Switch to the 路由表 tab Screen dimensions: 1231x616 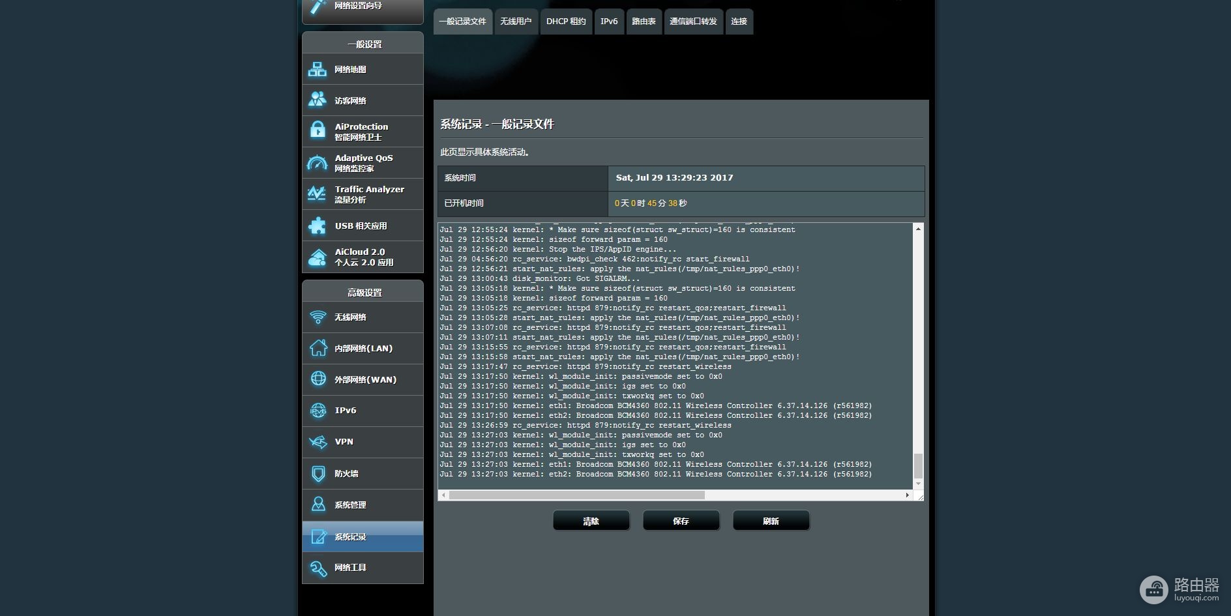[x=644, y=22]
